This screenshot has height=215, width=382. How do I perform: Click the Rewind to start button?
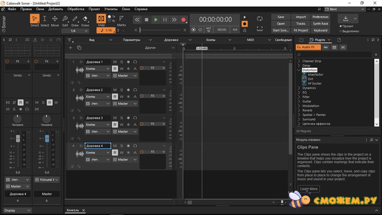[x=138, y=20]
